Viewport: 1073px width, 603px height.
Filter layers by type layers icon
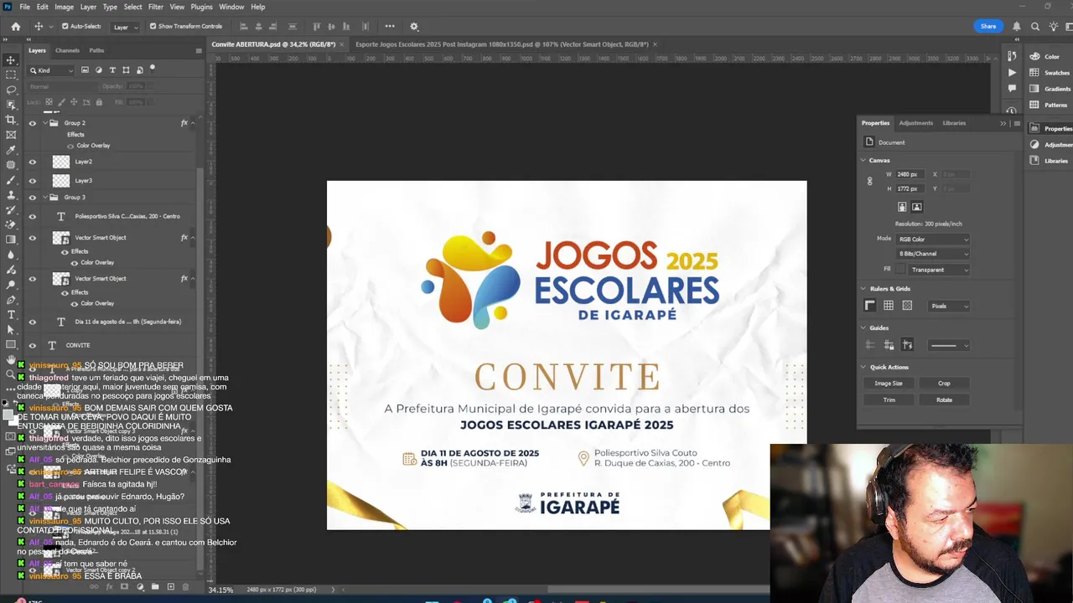click(x=112, y=70)
